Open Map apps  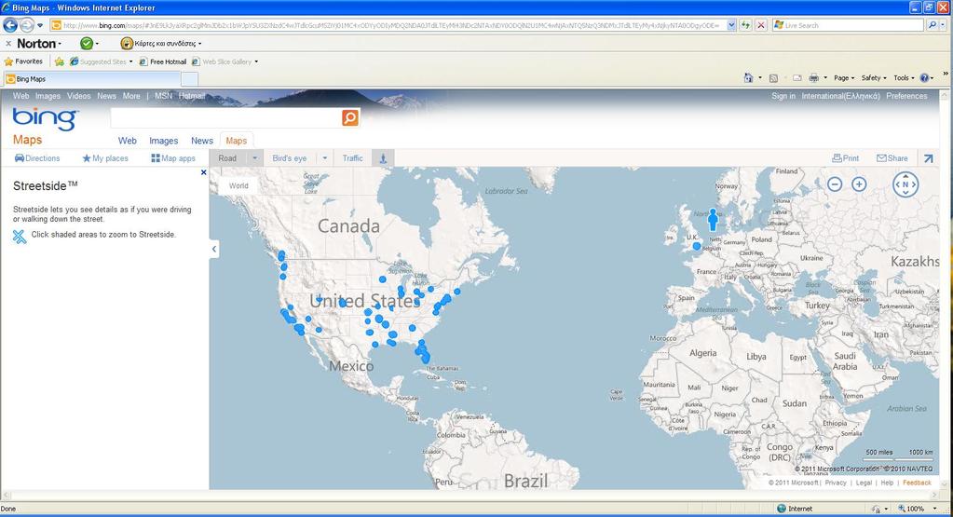[x=173, y=158]
